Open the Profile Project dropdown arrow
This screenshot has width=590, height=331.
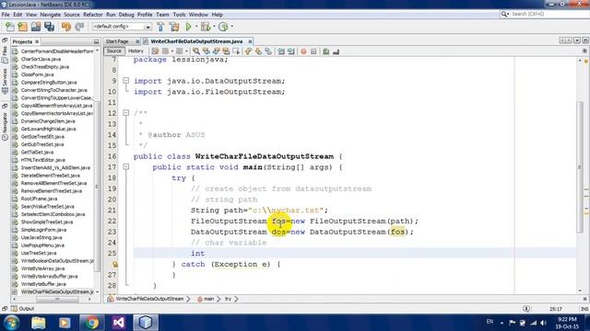tap(231, 27)
